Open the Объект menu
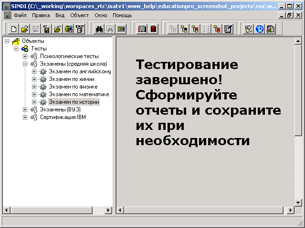Viewport: 305px width, 228px height. coord(79,15)
